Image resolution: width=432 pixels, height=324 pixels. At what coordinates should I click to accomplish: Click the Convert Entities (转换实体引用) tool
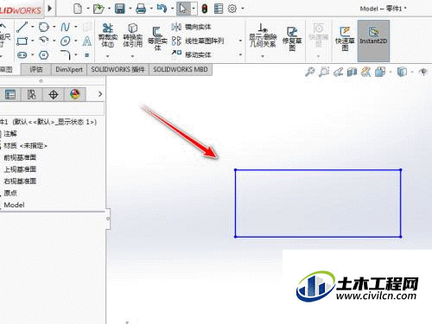tap(132, 35)
